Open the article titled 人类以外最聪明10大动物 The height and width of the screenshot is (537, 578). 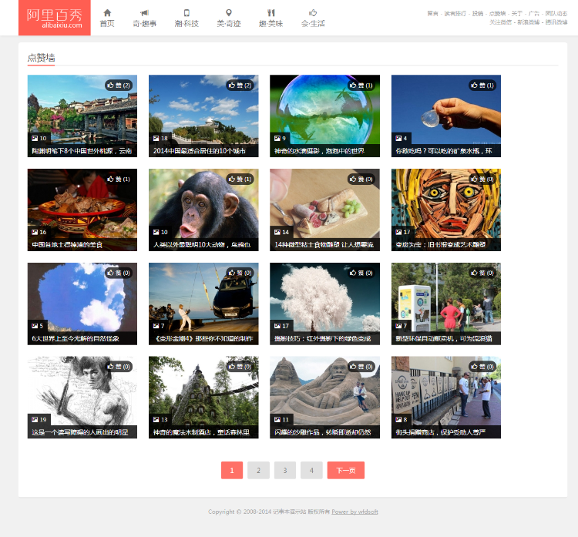202,245
